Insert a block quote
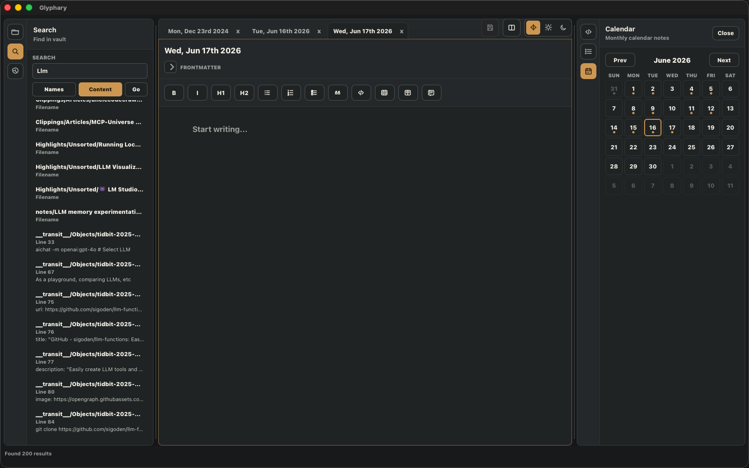Screen dimensions: 749x468 click(338, 93)
